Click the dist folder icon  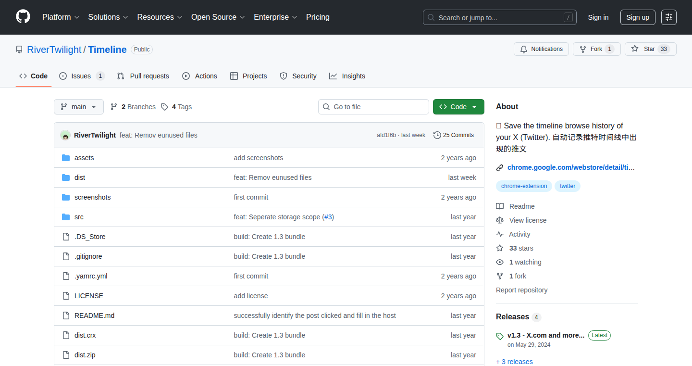pyautogui.click(x=66, y=177)
